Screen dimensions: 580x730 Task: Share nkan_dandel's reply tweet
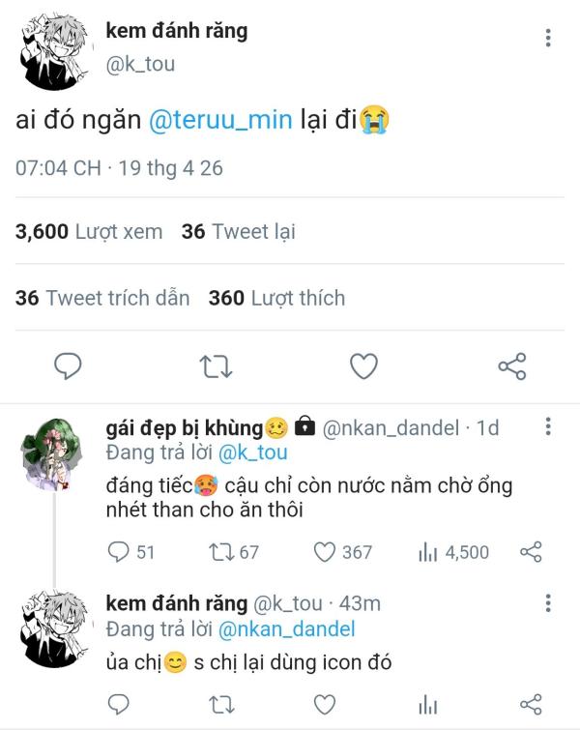tap(531, 552)
